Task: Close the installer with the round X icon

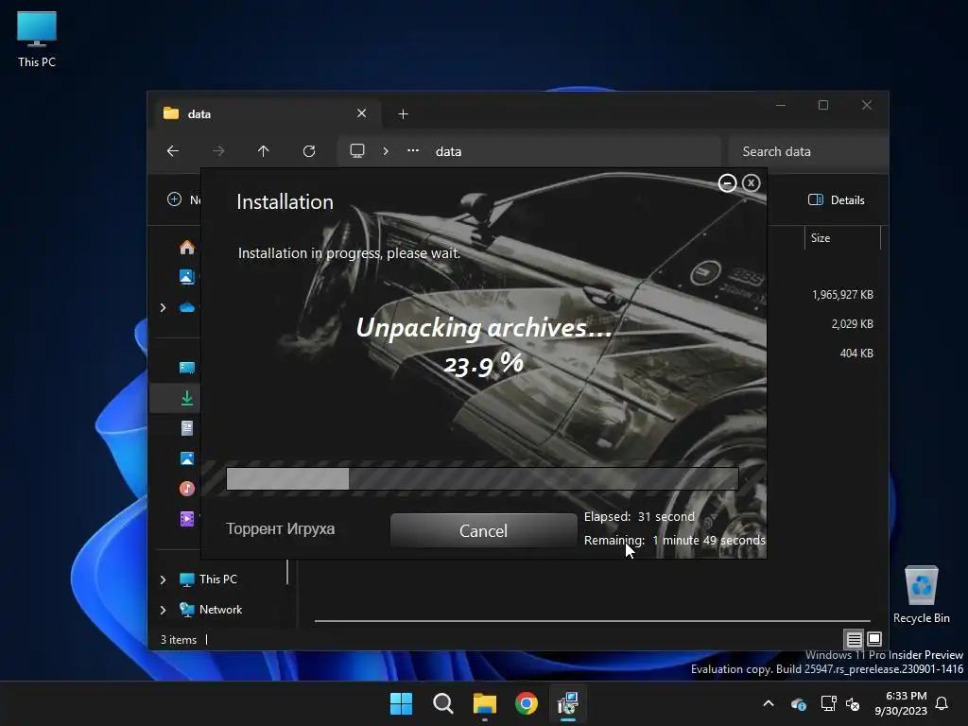Action: (751, 183)
